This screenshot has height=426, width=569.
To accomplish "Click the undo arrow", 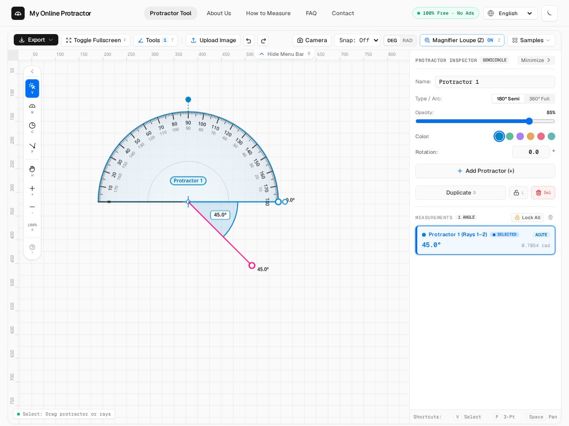I will (x=249, y=40).
